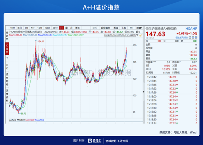Switch chart period to 周 weekly
The width and height of the screenshot is (203, 145).
coord(66,28)
